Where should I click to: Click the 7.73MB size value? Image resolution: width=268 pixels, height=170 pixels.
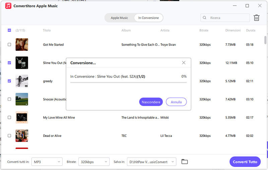230,45
